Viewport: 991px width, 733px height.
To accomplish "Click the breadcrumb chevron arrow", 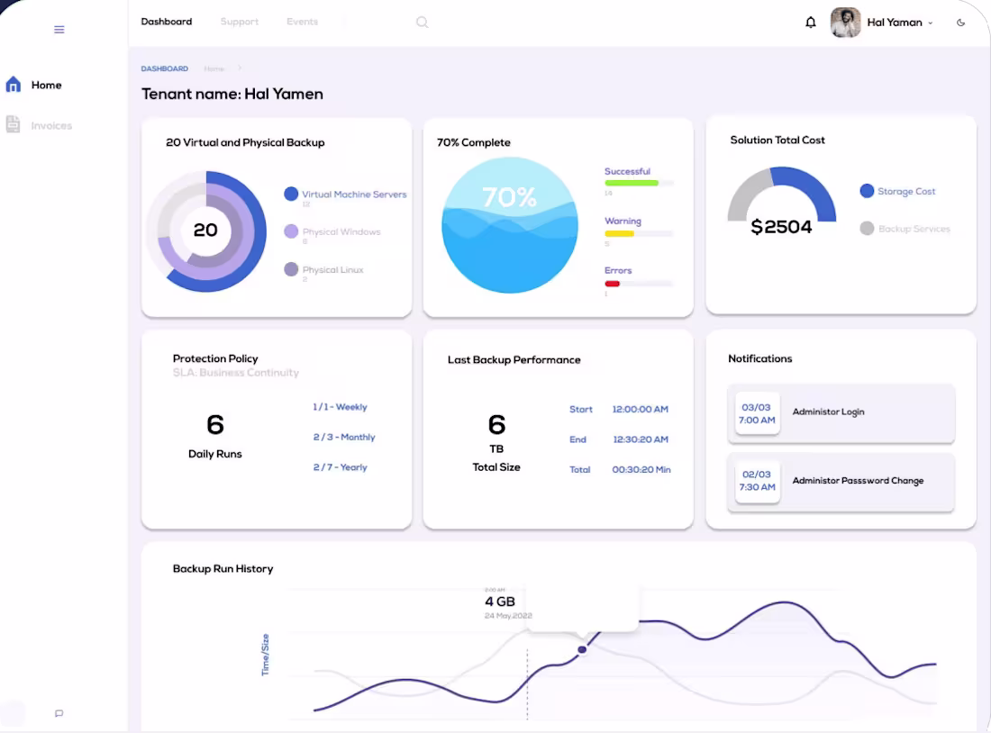I will coord(240,68).
